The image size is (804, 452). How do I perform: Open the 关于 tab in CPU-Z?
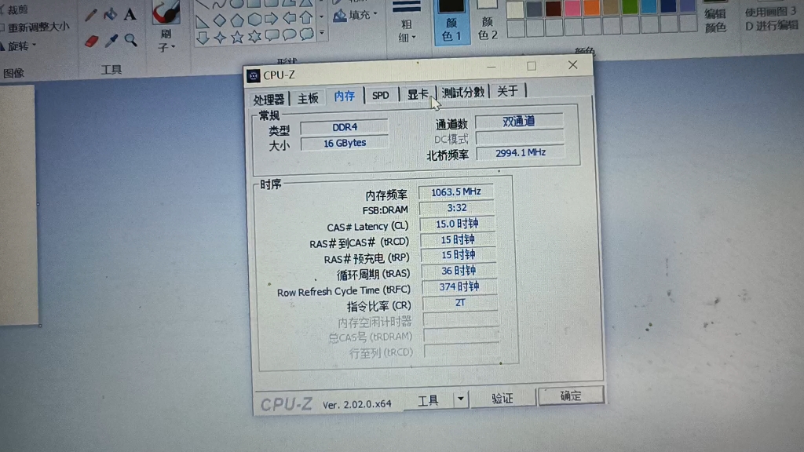507,91
